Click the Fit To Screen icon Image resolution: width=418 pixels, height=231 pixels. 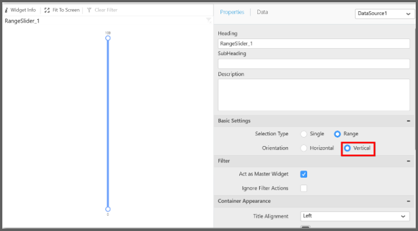(47, 10)
